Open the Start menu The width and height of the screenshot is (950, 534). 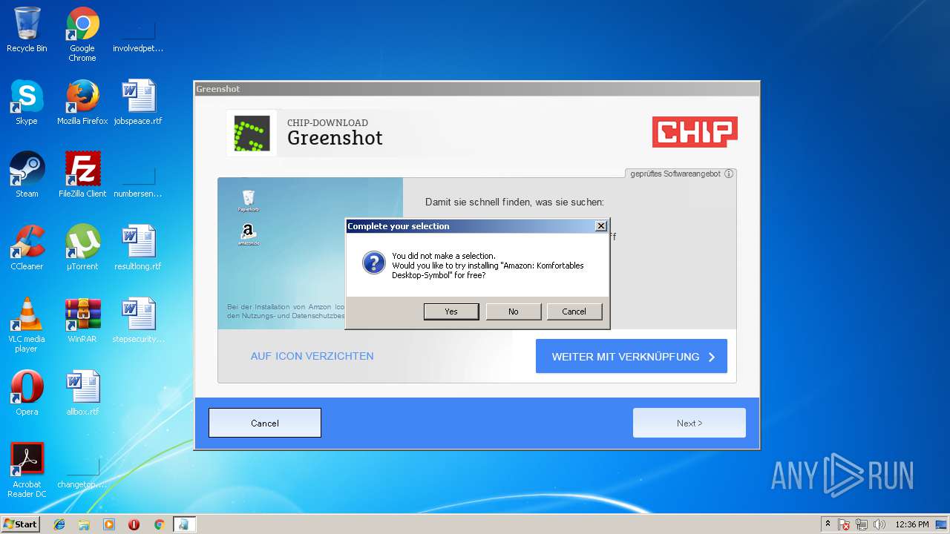(x=20, y=524)
